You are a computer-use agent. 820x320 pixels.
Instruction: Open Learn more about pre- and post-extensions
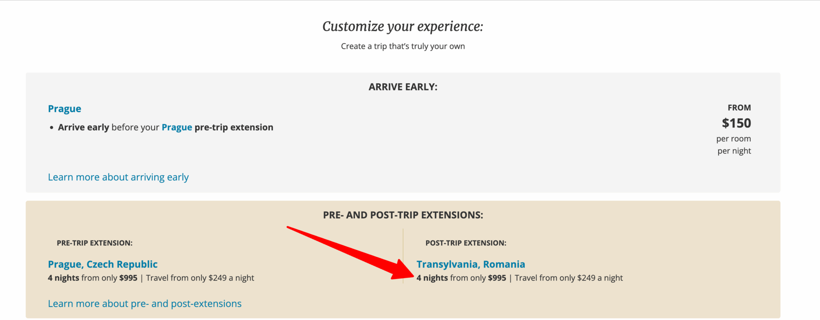click(x=145, y=304)
